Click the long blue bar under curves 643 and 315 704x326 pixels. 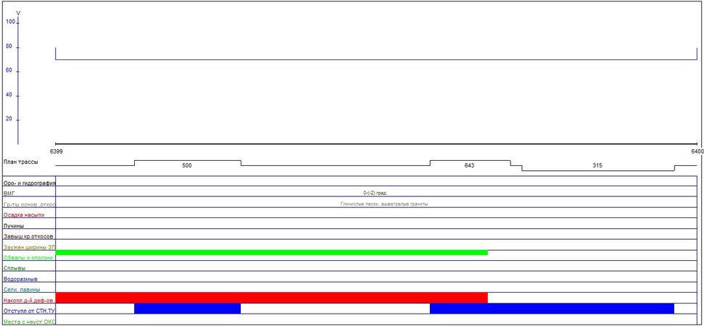point(552,309)
